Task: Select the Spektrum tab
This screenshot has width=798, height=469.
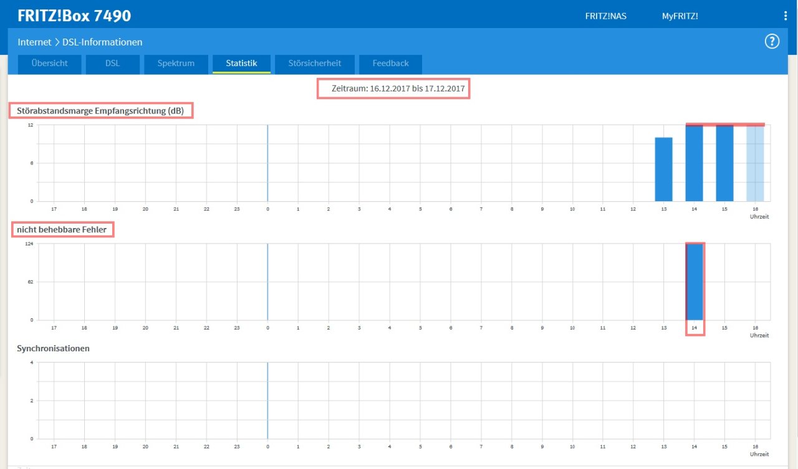Action: pyautogui.click(x=176, y=64)
